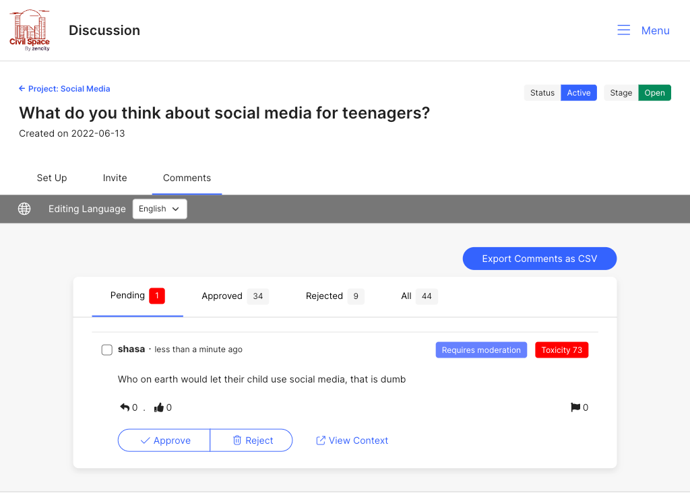This screenshot has width=690, height=497.
Task: Show the Approved comments tab
Action: click(235, 296)
